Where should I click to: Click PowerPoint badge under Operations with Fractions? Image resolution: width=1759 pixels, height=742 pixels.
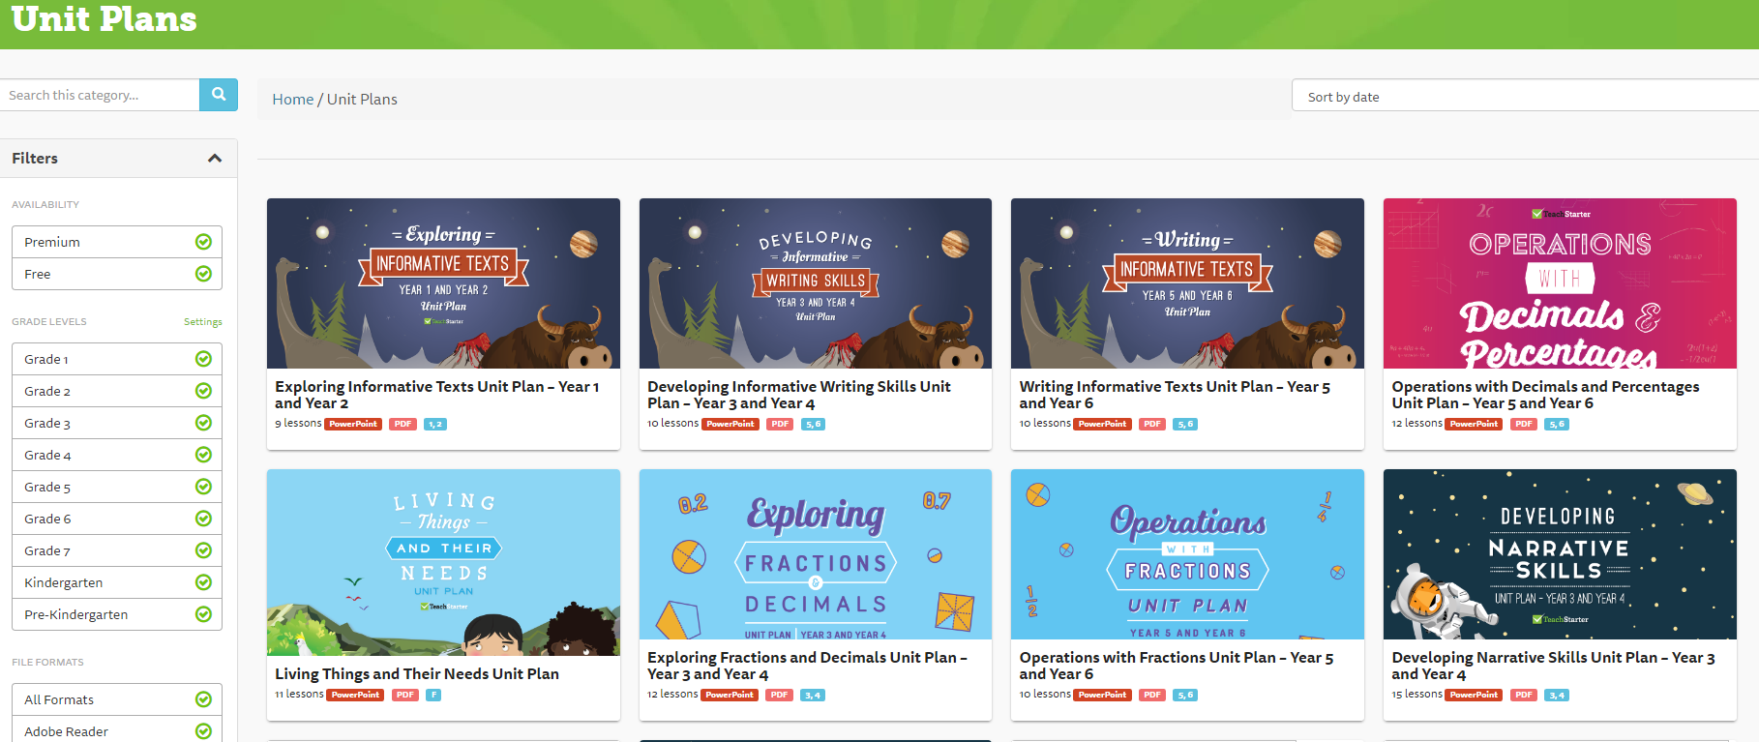tap(1102, 695)
